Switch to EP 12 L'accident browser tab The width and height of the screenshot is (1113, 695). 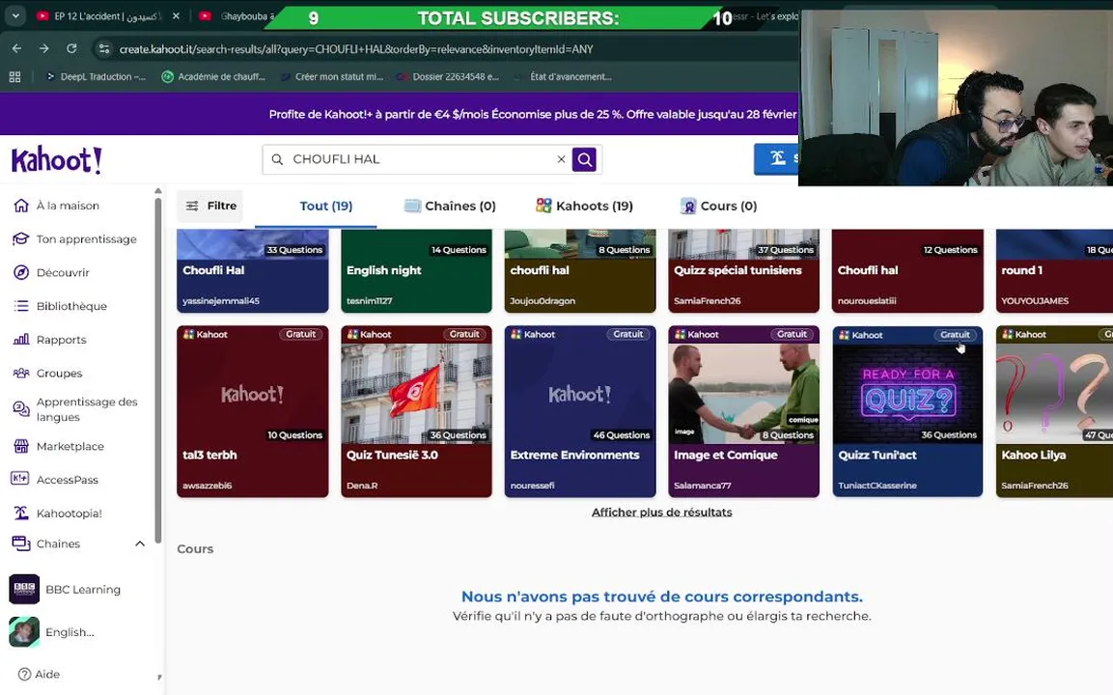[106, 15]
